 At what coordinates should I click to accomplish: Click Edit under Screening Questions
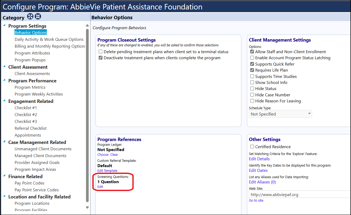(x=100, y=187)
